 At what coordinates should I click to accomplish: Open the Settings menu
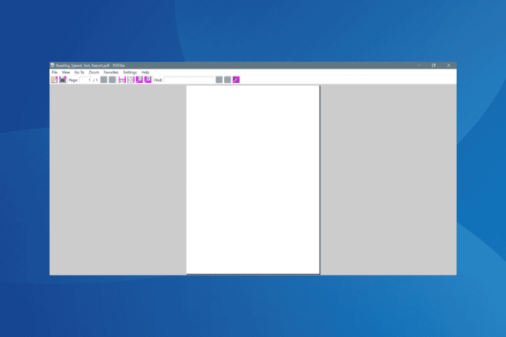(130, 72)
